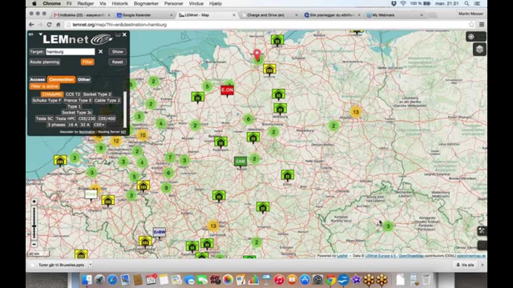Close the LEMnet control panel
513x288 pixels.
coord(124,35)
